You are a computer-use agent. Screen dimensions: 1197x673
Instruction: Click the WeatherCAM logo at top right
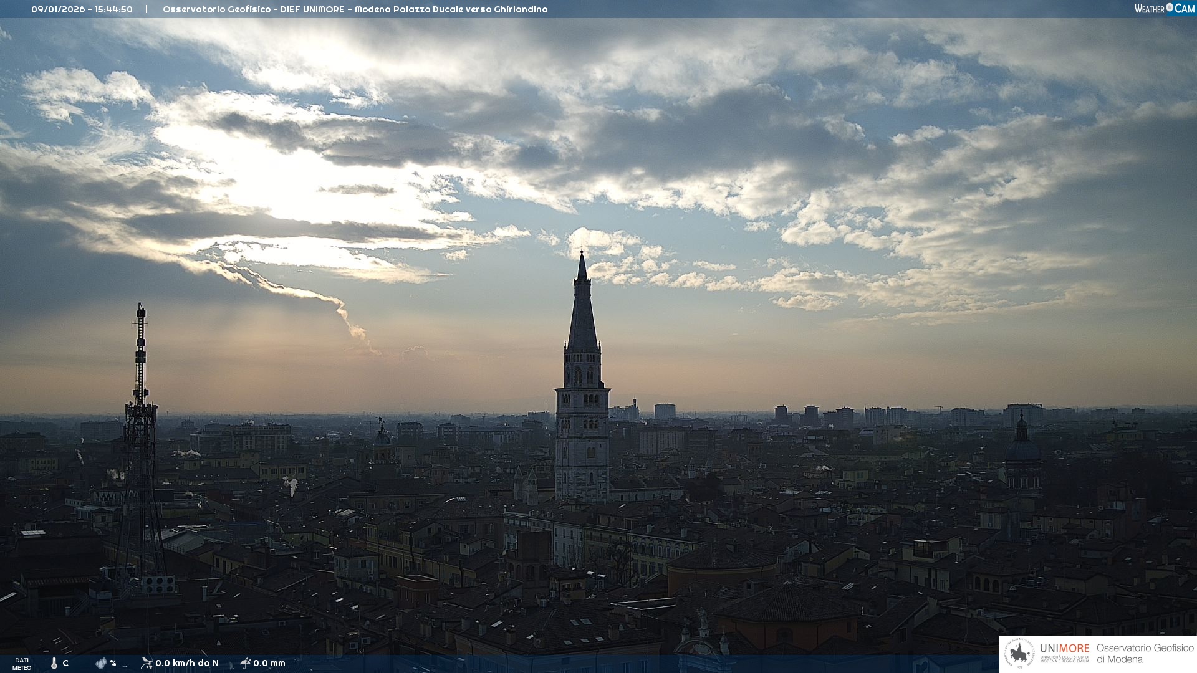[x=1164, y=9]
